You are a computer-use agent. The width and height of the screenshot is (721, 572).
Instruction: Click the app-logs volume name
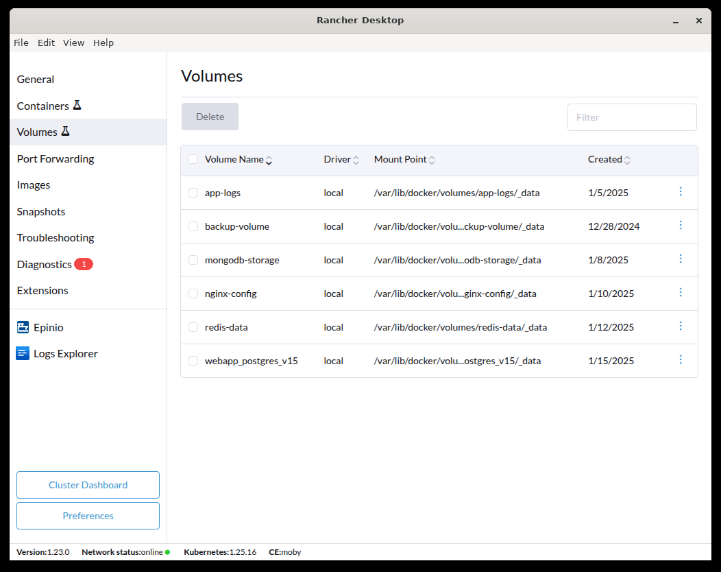(223, 193)
